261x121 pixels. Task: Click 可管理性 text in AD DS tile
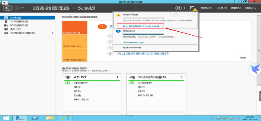[x=81, y=83]
